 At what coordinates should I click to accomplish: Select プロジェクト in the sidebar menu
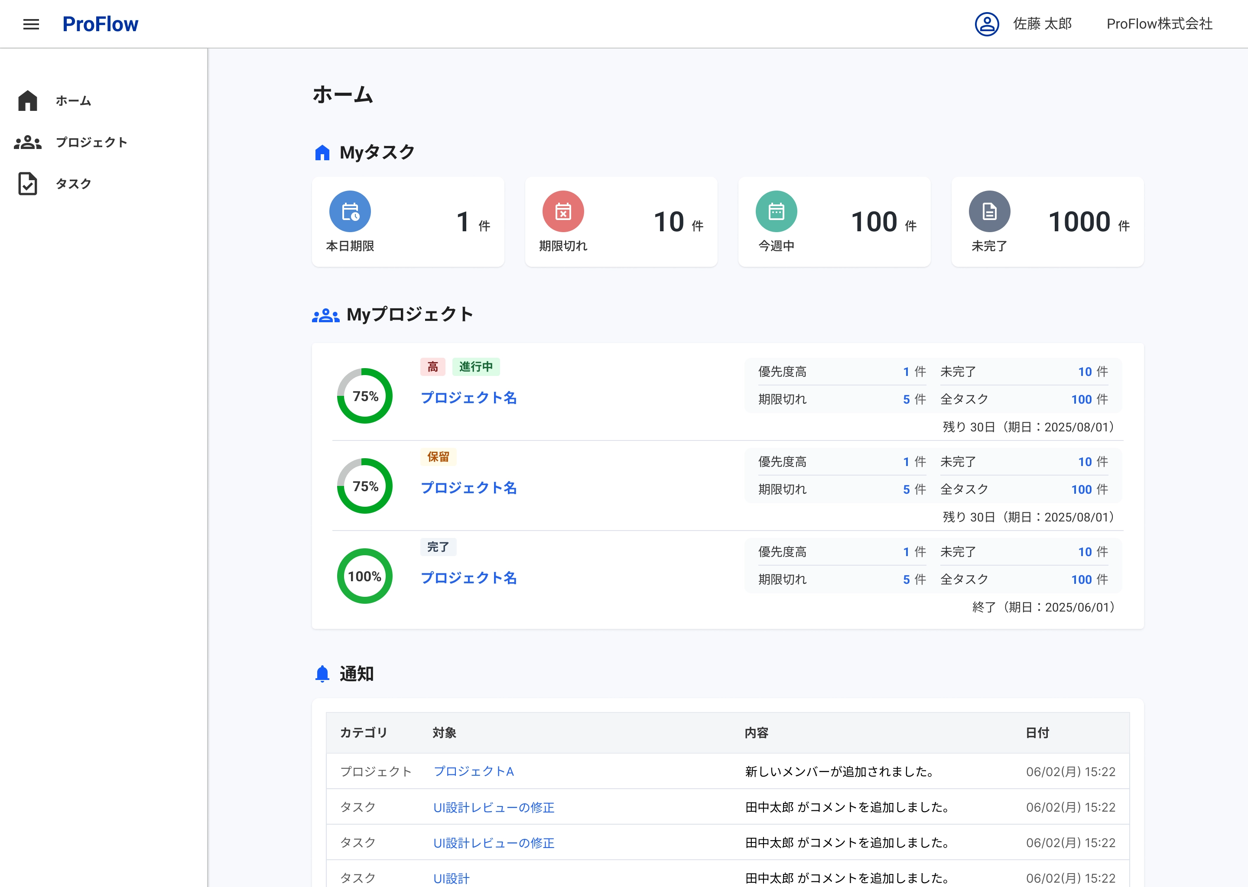[91, 142]
